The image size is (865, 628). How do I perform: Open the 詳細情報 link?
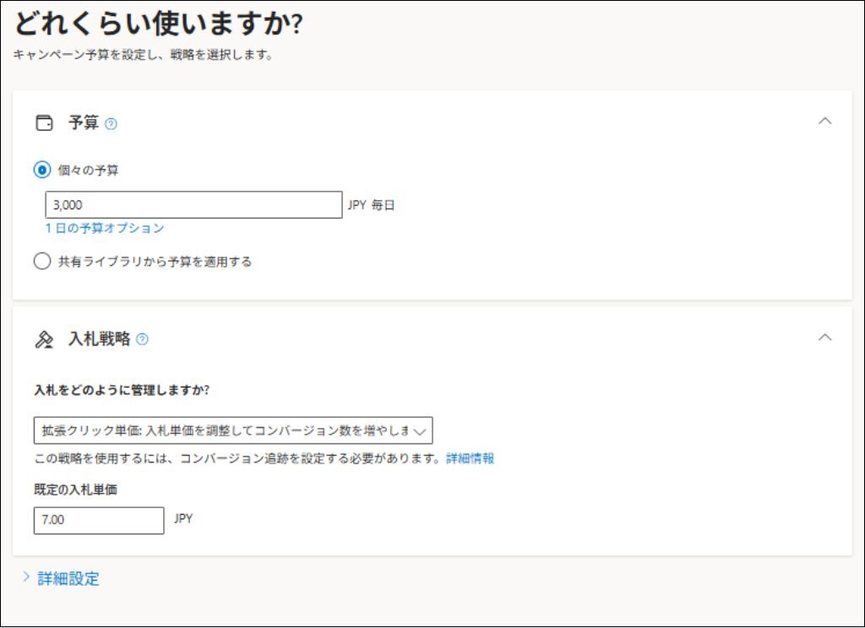tap(470, 458)
